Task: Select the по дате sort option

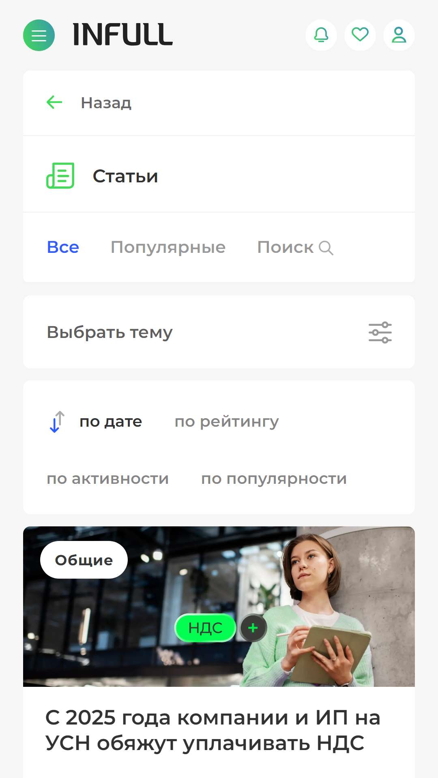Action: 111,422
